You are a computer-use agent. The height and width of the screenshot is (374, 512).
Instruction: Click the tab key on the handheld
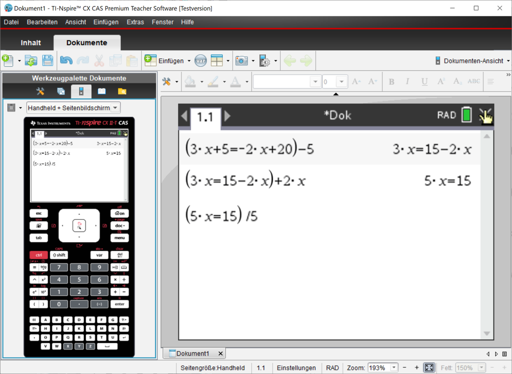point(38,238)
